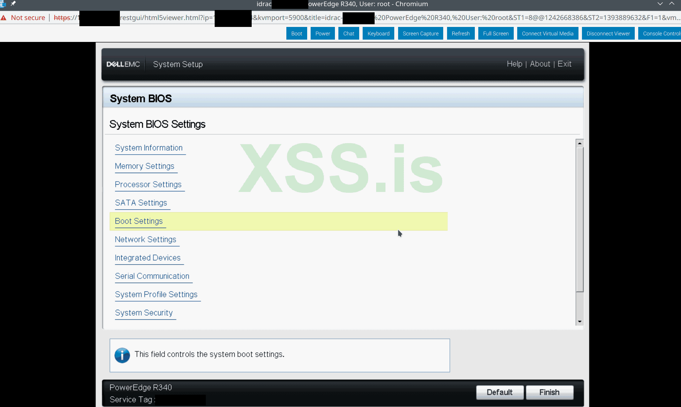The height and width of the screenshot is (407, 681).
Task: Click the Not secure warning triangle icon
Action: click(4, 17)
